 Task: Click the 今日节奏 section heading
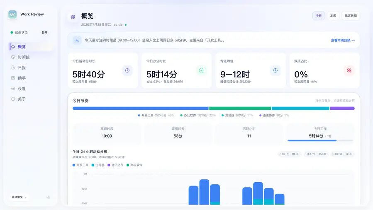(80, 101)
